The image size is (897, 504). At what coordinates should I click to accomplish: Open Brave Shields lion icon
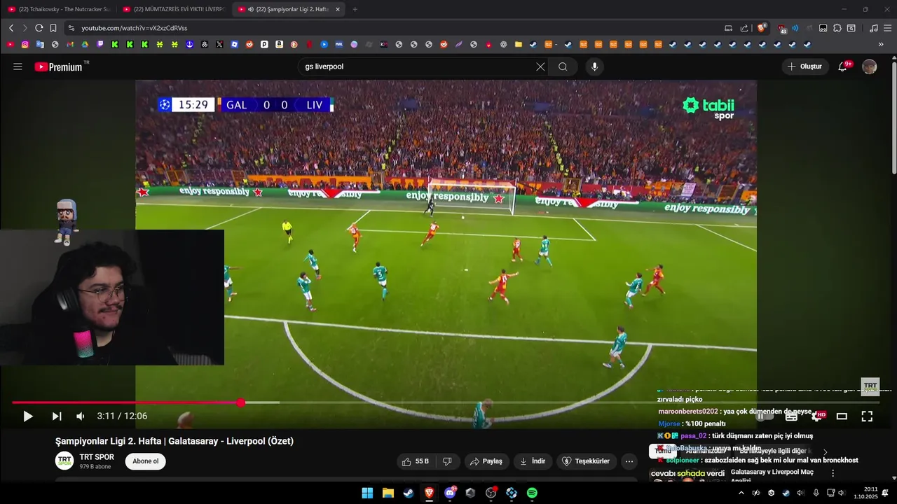(761, 28)
